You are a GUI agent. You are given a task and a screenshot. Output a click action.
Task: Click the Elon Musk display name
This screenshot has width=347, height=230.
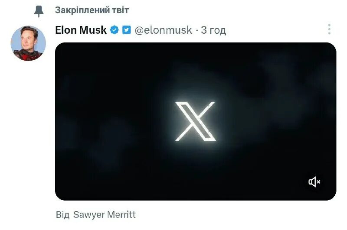pos(81,30)
